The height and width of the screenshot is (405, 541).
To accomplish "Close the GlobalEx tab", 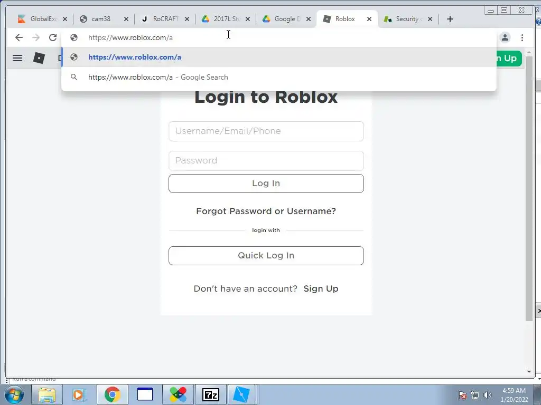I will click(65, 19).
